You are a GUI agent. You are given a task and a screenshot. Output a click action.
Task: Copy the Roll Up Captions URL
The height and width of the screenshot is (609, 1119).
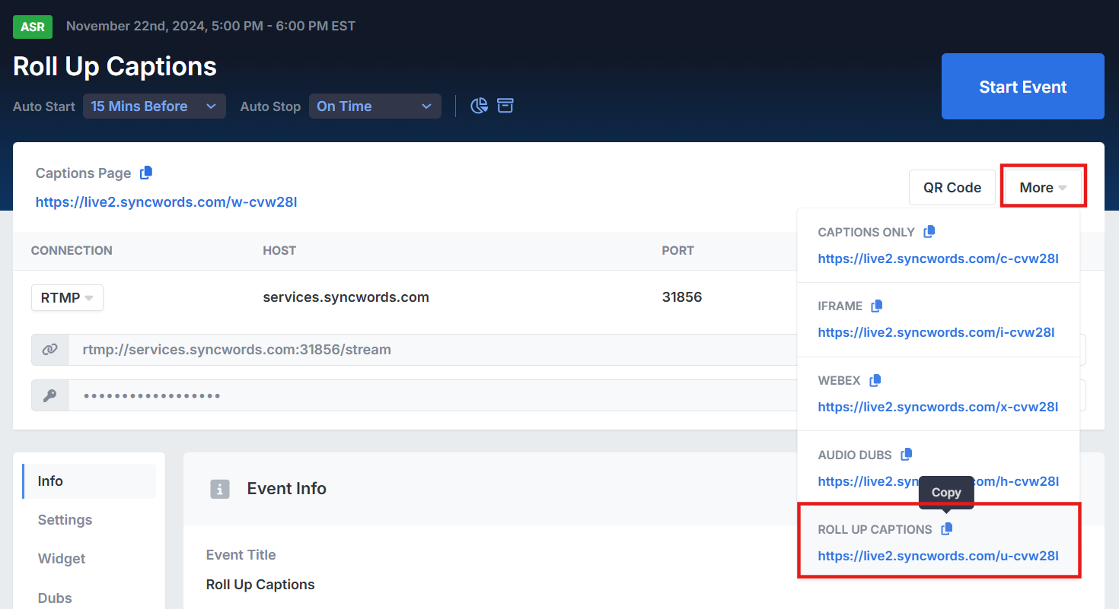pos(946,529)
